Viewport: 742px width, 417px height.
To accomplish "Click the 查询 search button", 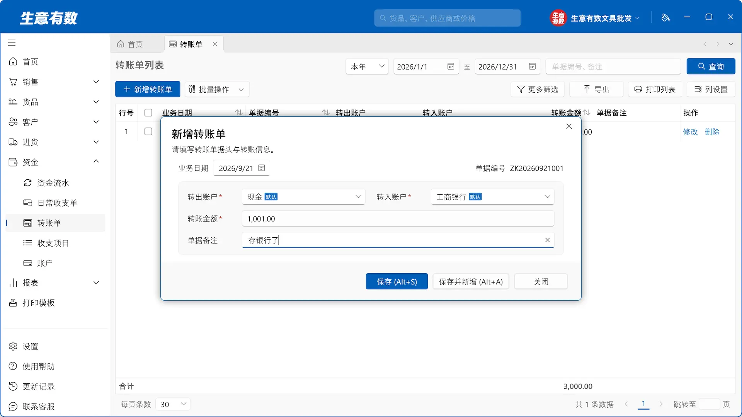I will pos(711,66).
